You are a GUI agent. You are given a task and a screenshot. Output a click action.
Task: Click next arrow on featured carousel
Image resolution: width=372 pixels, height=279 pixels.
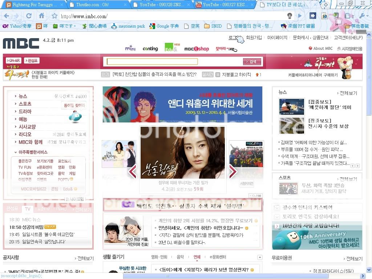pyautogui.click(x=232, y=171)
